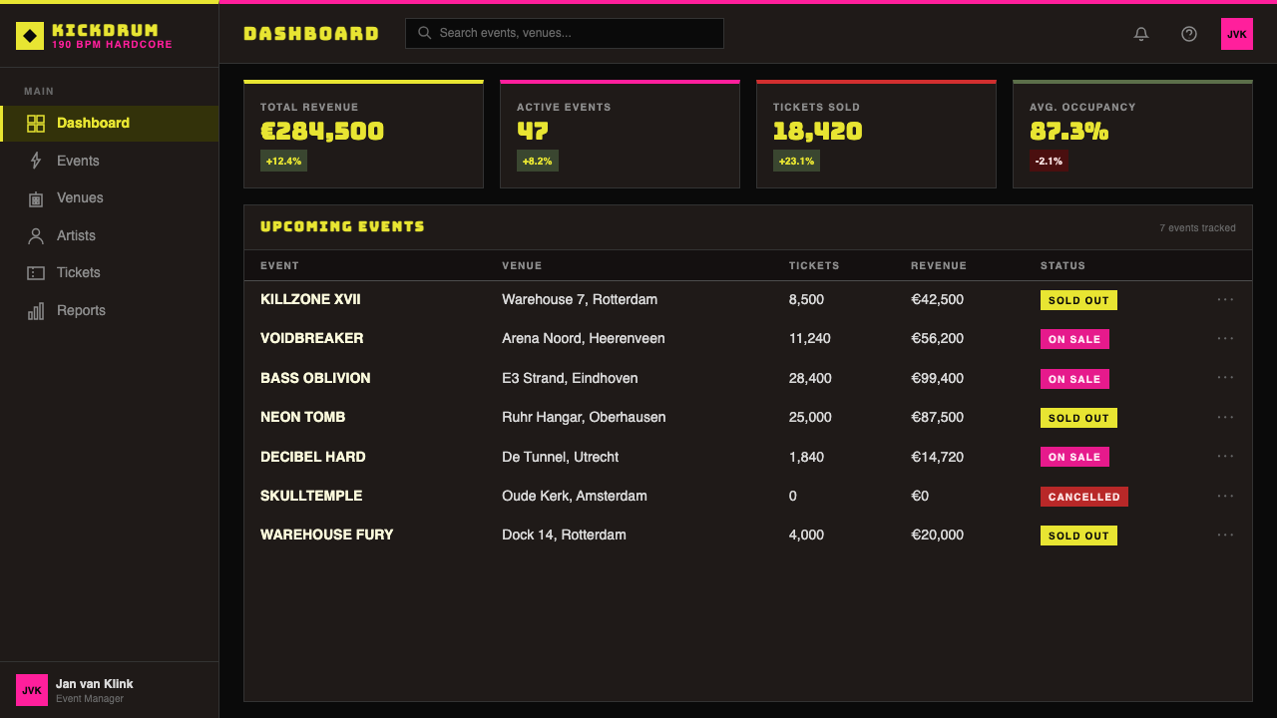Open the Tickets Sold card
Image resolution: width=1277 pixels, height=718 pixels.
[876, 134]
